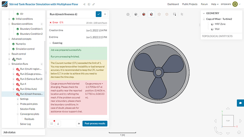The image size is (244, 137).
Task: Add a new simulation run with the plus icon
Action: [x=42, y=64]
